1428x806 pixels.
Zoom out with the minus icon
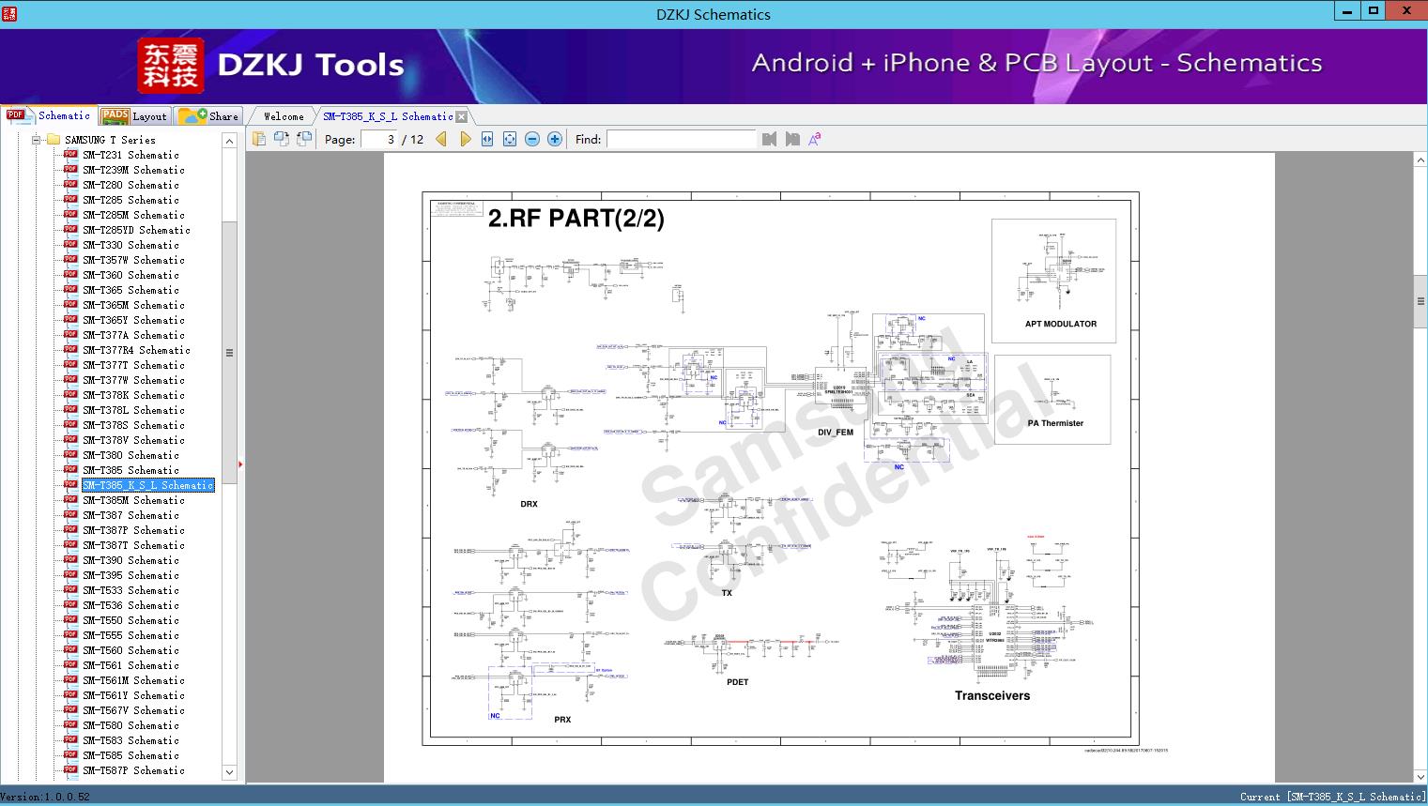[532, 139]
